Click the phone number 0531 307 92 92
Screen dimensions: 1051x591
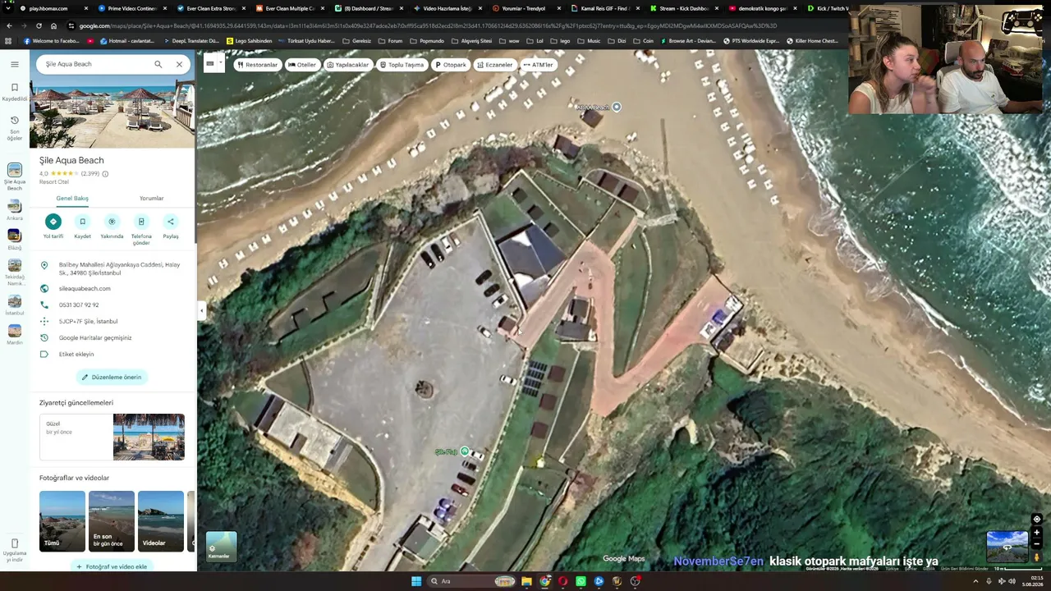point(79,305)
